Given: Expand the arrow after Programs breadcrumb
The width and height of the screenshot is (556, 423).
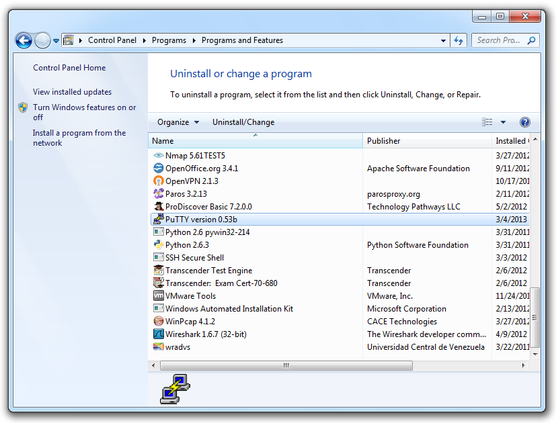Looking at the screenshot, I should (194, 40).
